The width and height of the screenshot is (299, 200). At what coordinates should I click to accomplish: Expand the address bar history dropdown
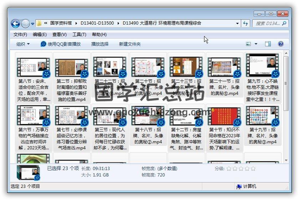(237, 24)
